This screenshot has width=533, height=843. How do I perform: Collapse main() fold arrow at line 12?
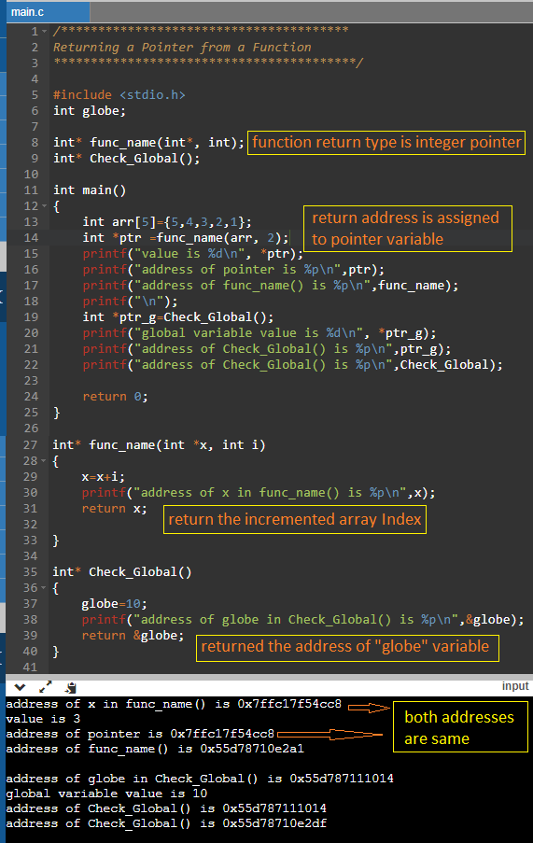click(45, 206)
